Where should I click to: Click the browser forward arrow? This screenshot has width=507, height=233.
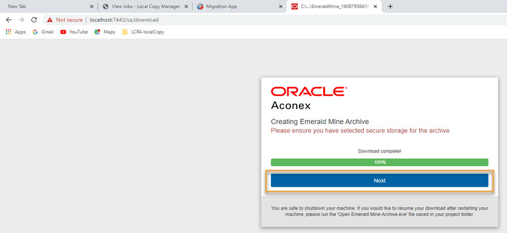22,20
